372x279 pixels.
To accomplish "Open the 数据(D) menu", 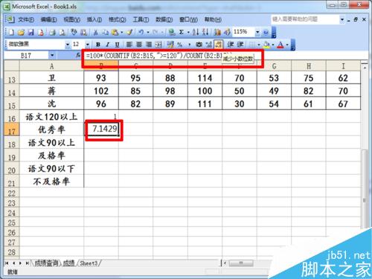I will (x=164, y=19).
